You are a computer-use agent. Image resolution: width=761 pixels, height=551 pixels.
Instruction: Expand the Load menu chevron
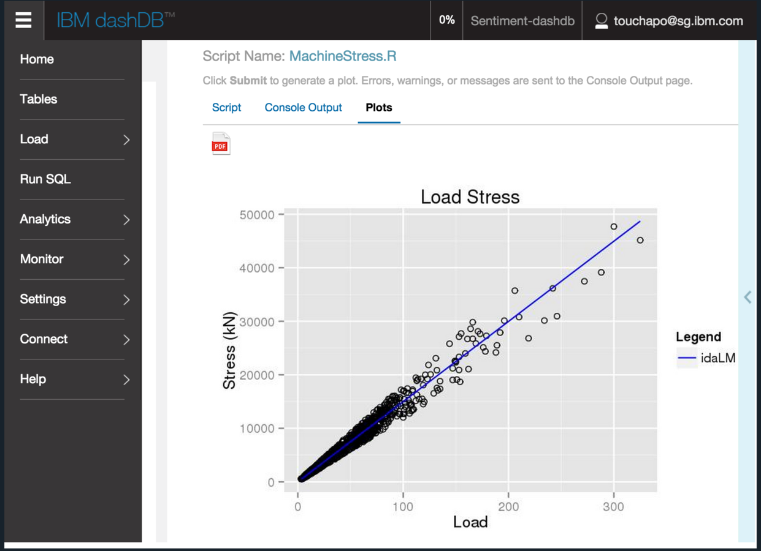126,140
